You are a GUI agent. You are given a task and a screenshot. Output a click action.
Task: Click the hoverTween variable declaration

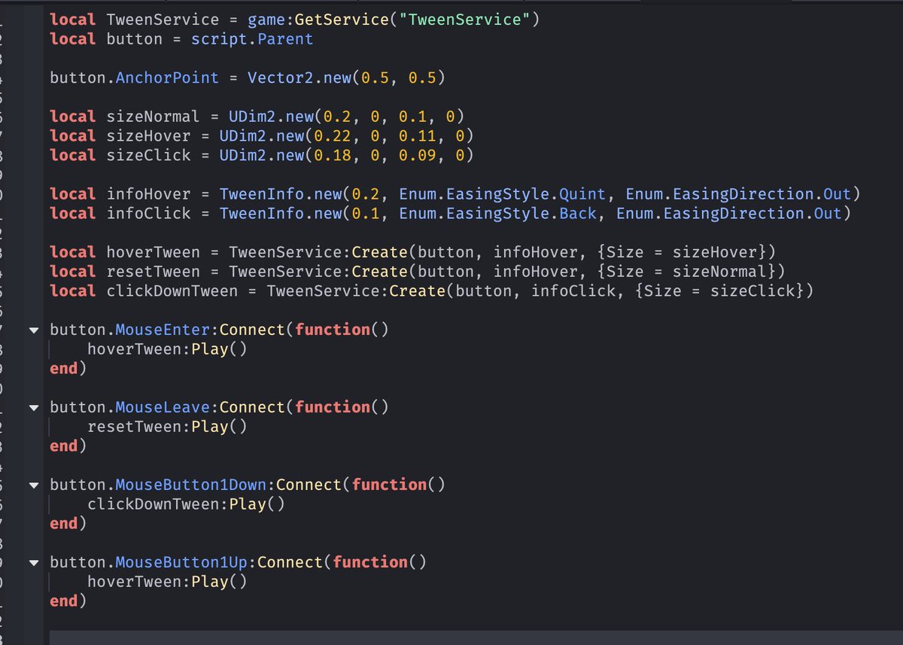click(154, 252)
